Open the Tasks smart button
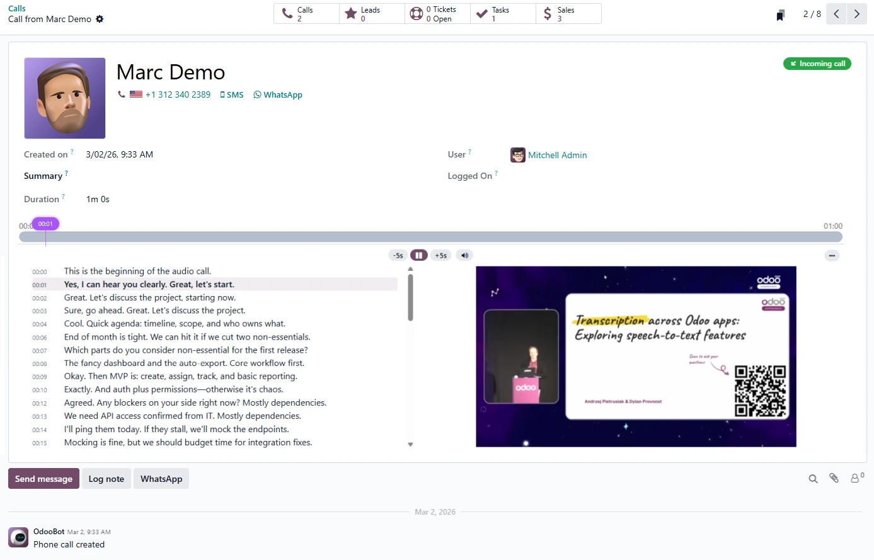Viewport: 874px width, 560px height. 503,13
